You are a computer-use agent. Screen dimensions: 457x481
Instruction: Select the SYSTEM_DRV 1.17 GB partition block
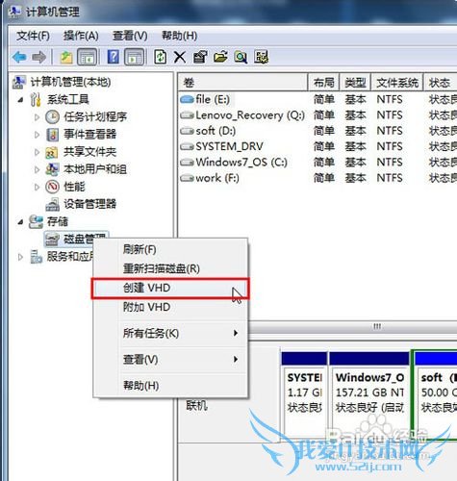(304, 395)
